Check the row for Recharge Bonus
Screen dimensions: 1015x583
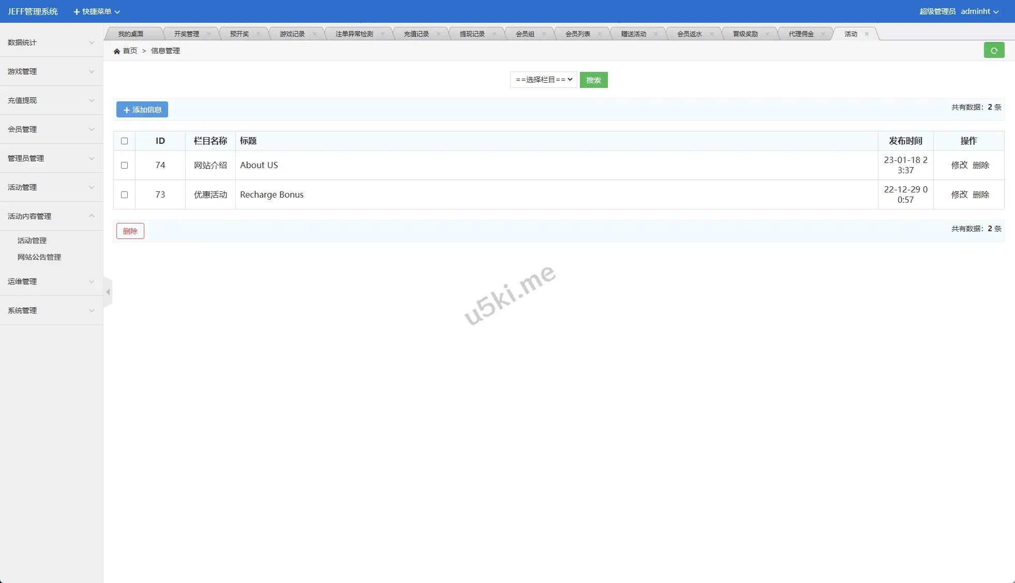124,195
